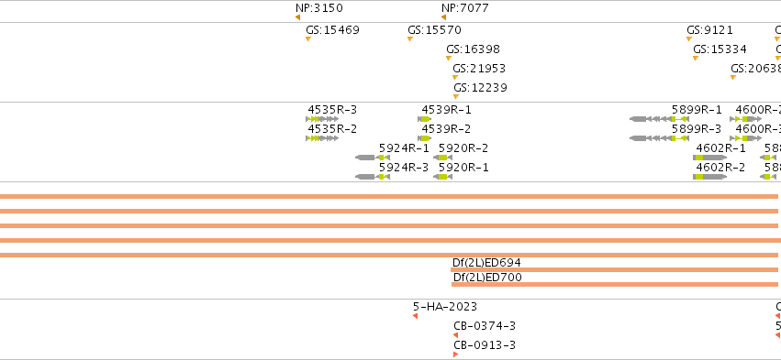Select the CB-0374-3 red triangle marker
Image resolution: width=781 pixels, height=360 pixels.
pos(456,335)
